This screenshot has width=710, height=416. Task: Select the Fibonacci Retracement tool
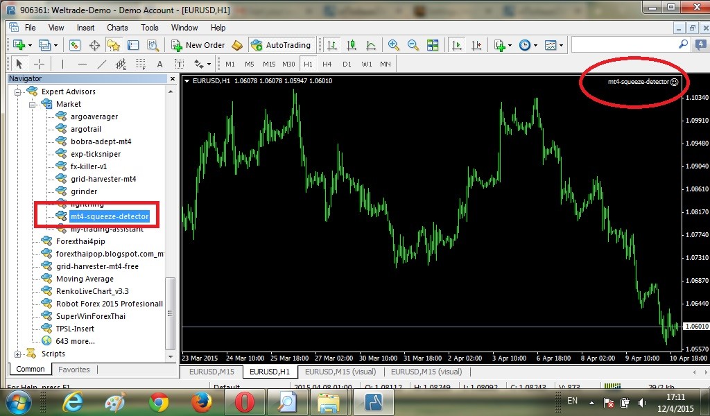tap(140, 64)
